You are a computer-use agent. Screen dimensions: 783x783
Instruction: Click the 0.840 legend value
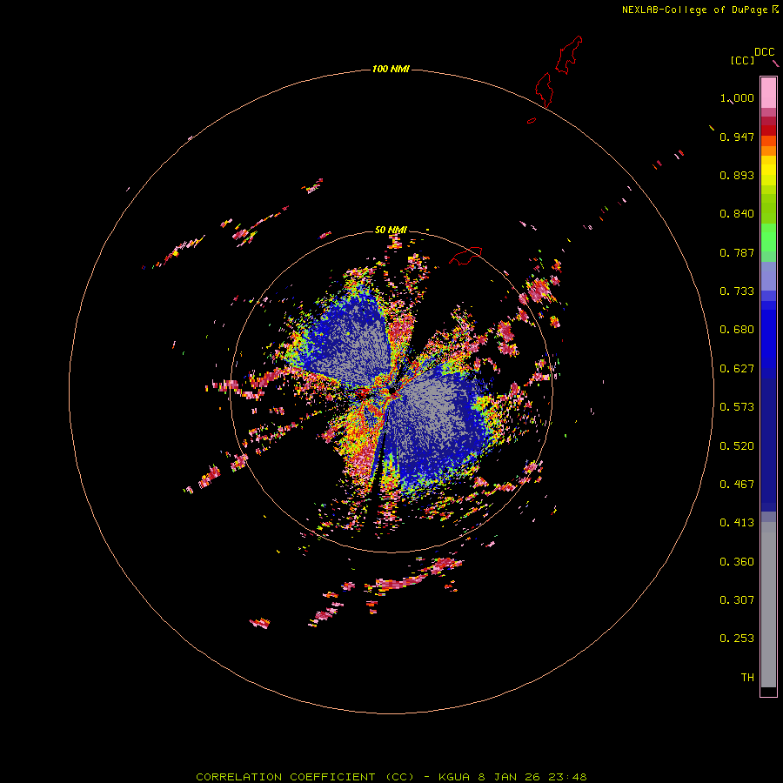[737, 214]
